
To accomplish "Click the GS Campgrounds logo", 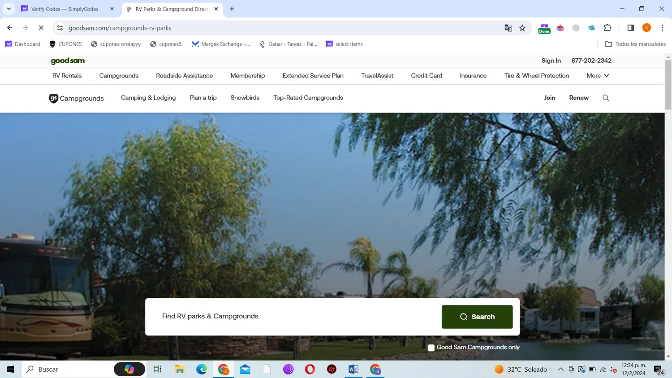I will (x=76, y=98).
